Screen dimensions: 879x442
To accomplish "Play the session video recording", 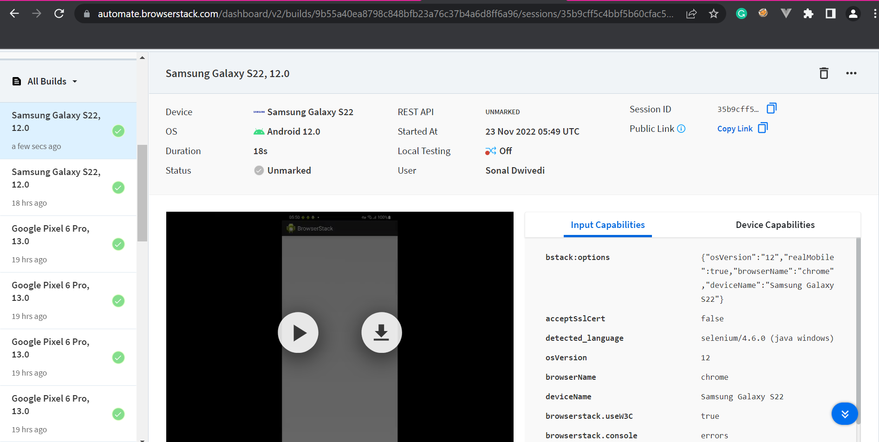I will point(298,332).
